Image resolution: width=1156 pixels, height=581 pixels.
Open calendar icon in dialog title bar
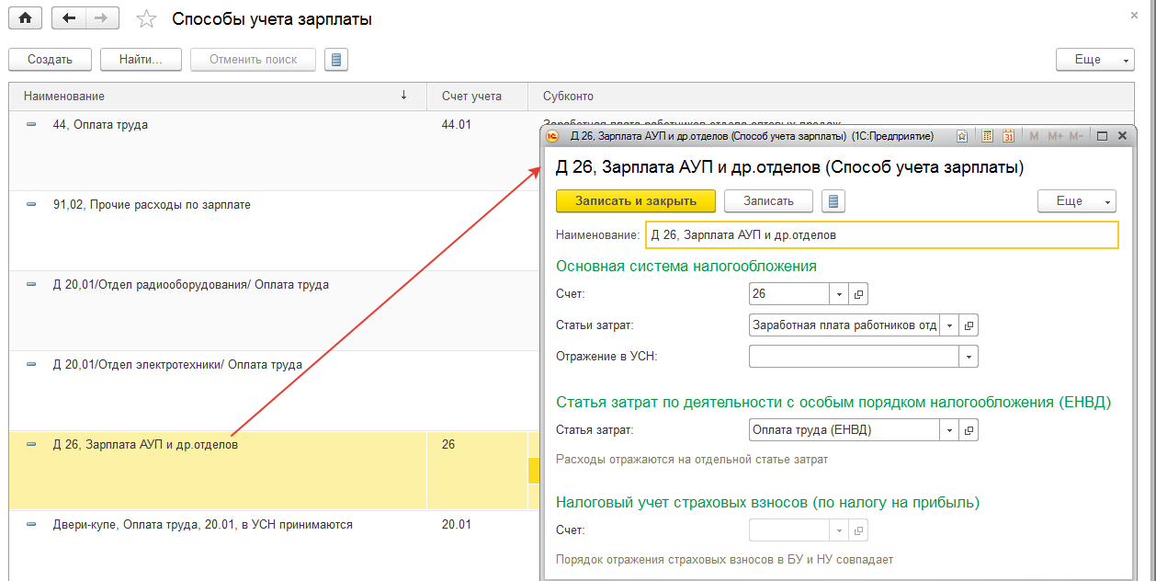[x=1008, y=136]
